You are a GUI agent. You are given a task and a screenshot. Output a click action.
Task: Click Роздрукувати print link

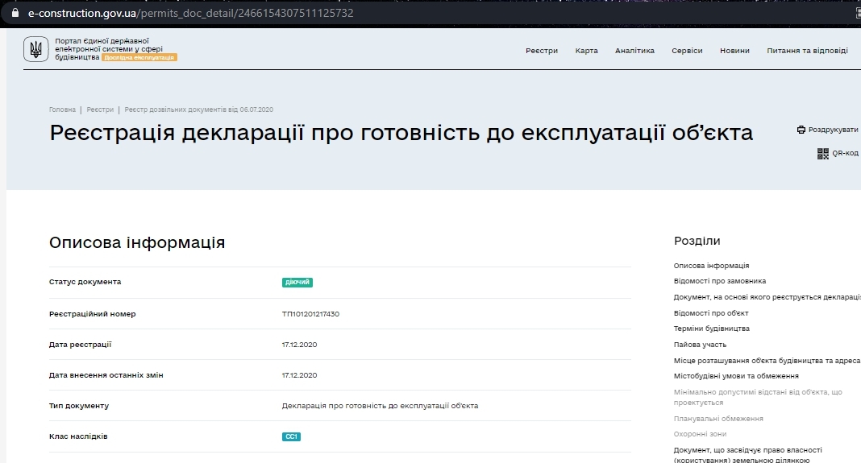click(833, 130)
